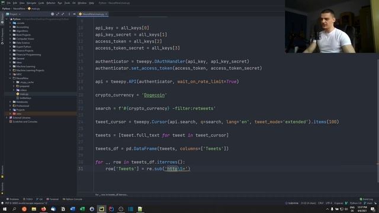Open the Navigate menu
This screenshot has height=213, width=379.
31,3
